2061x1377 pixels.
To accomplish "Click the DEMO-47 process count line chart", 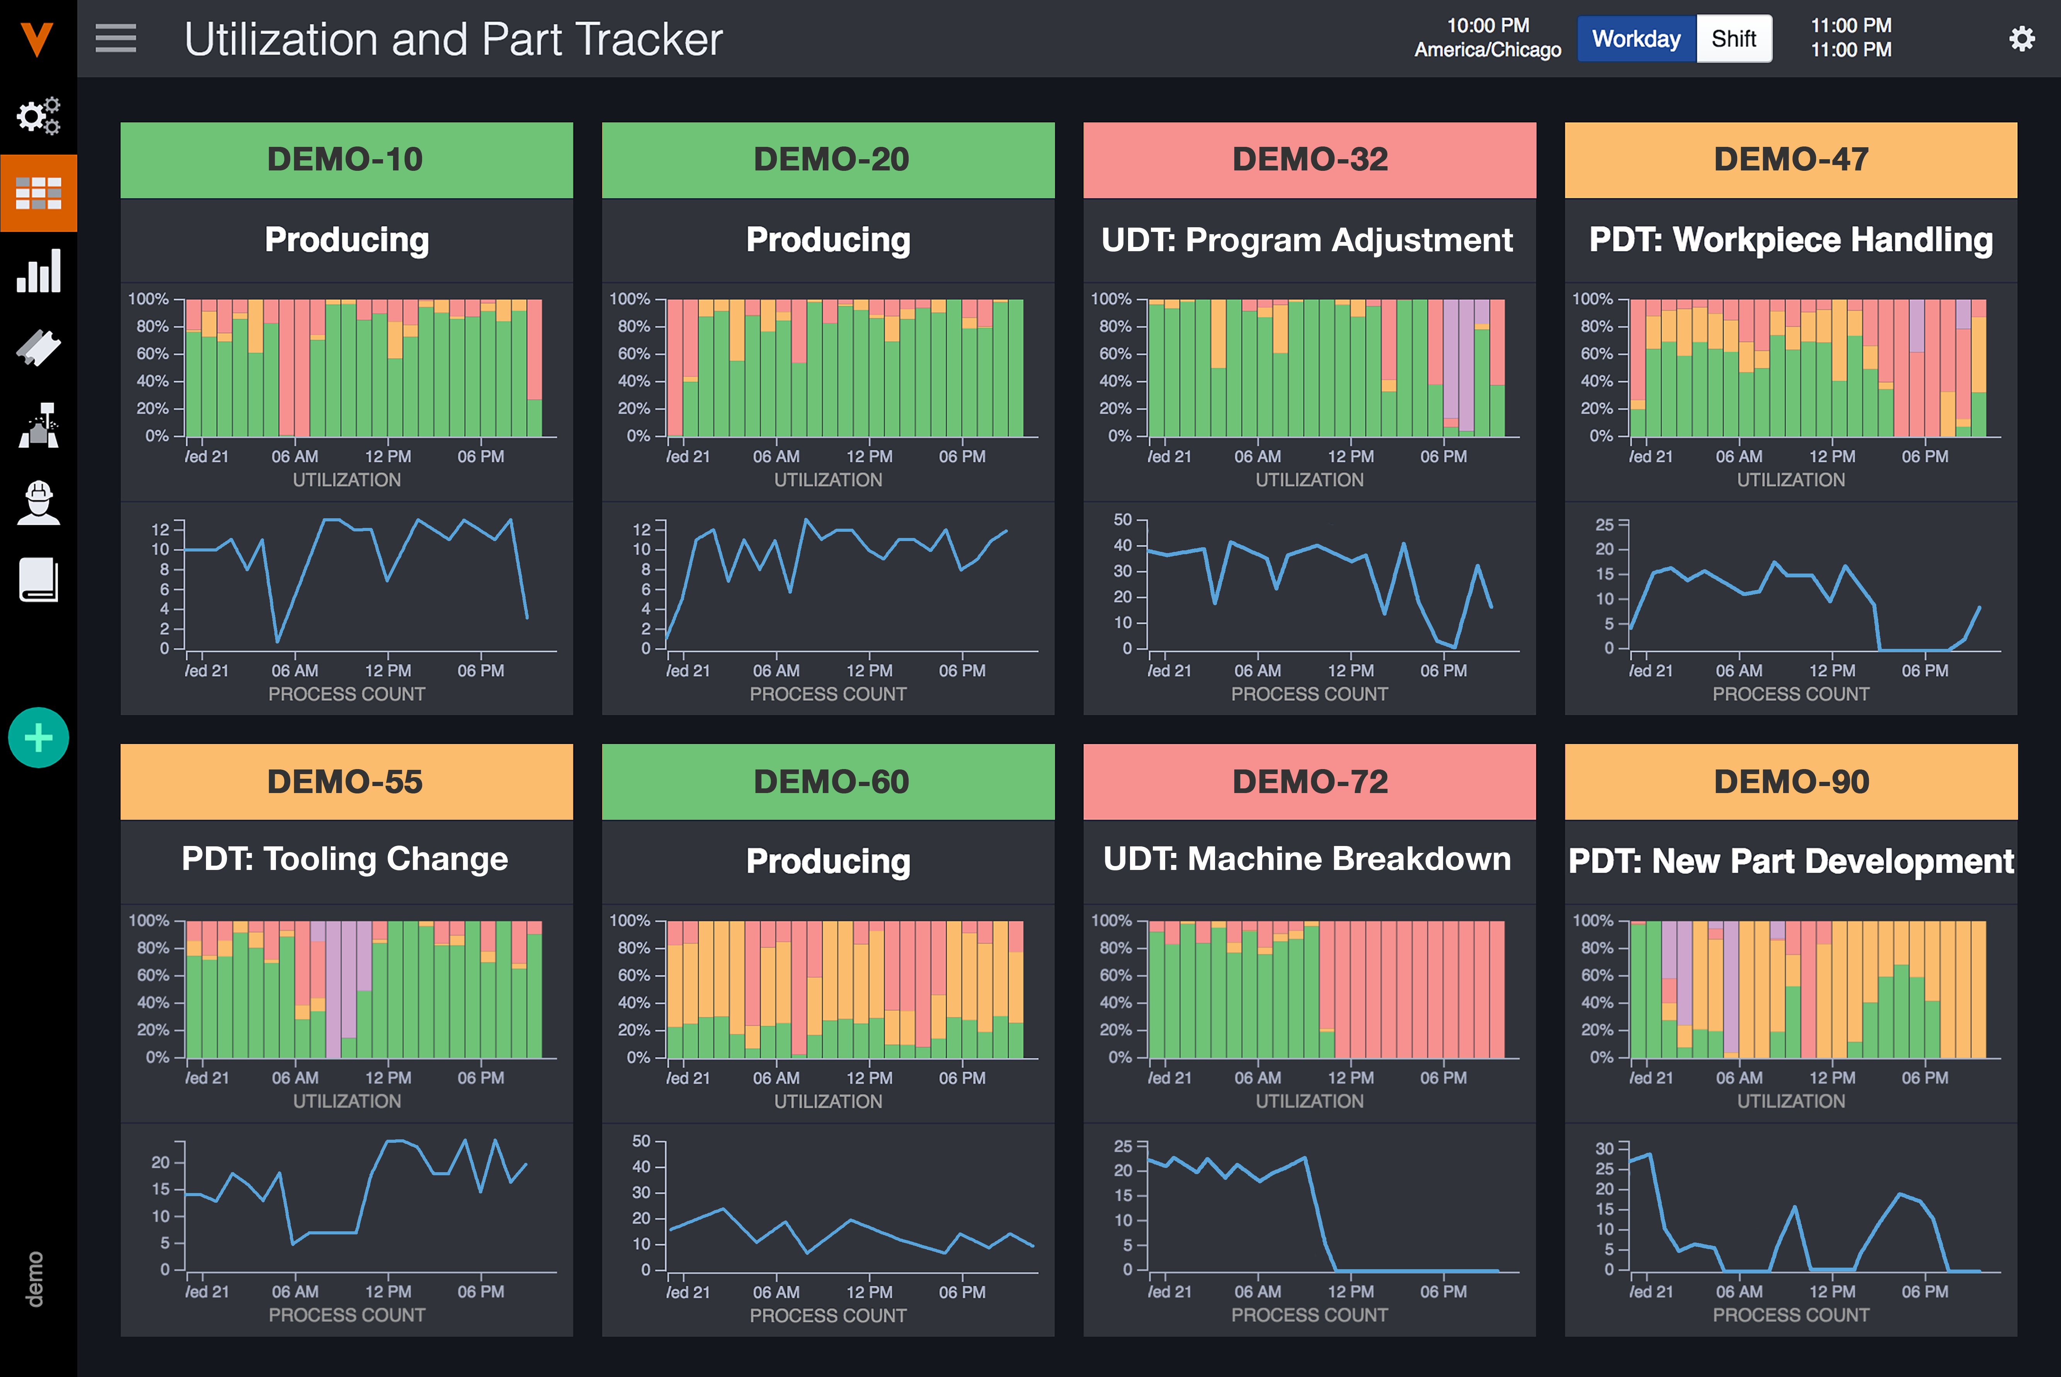I will point(1806,606).
